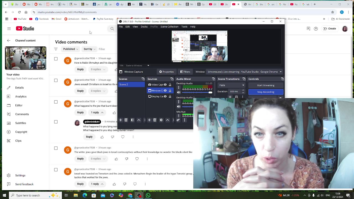Toggle visibility of Video Capture source
Screen dimensions: 354x199
(165, 85)
